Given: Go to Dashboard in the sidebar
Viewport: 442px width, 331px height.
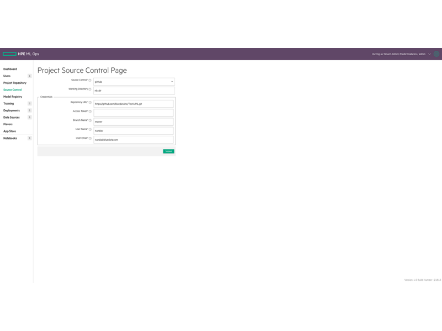Looking at the screenshot, I should 10,69.
